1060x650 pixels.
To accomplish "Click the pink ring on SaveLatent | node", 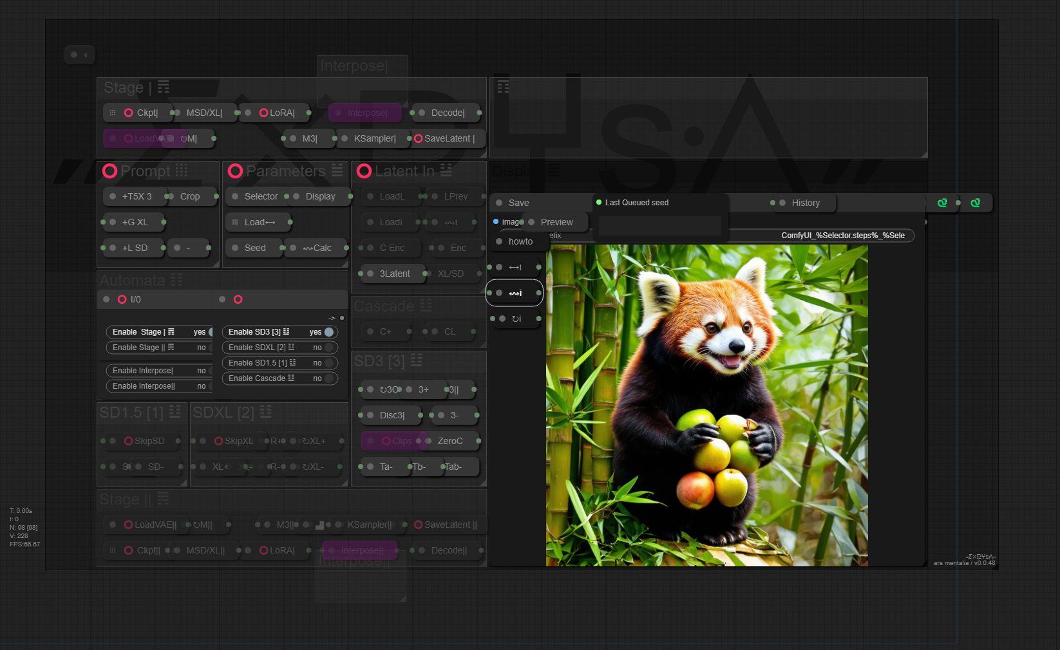I will pyautogui.click(x=419, y=138).
